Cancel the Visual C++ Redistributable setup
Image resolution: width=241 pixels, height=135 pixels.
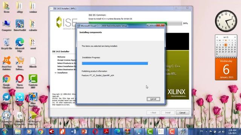pyautogui.click(x=153, y=99)
